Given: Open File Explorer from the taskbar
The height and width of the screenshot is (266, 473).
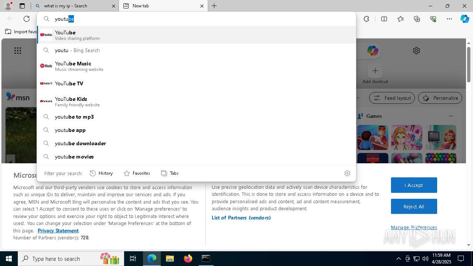Looking at the screenshot, I should click(x=170, y=259).
